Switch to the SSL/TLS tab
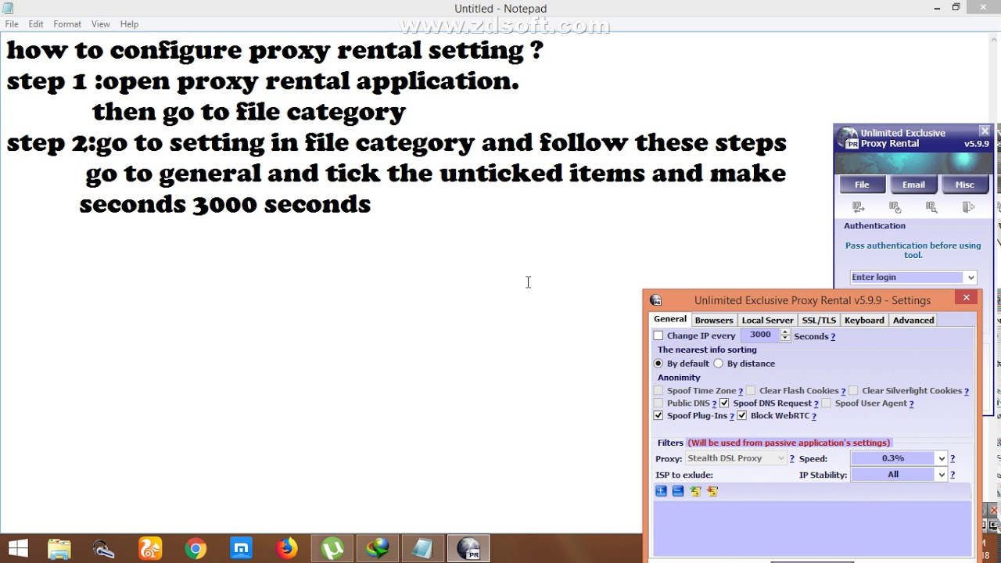 [819, 320]
